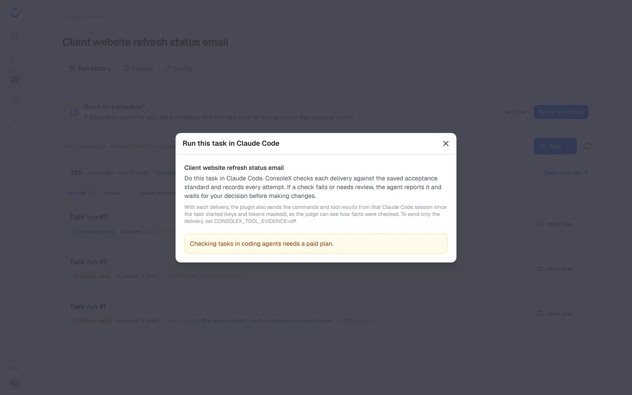Open chat for Task run #2
The height and width of the screenshot is (395, 632).
pos(555,269)
